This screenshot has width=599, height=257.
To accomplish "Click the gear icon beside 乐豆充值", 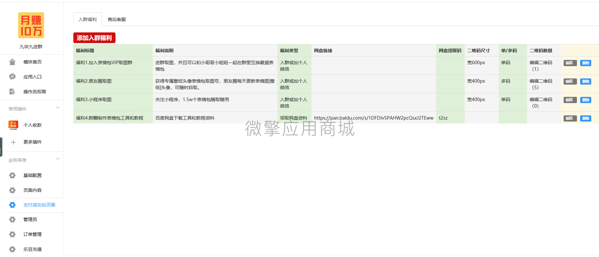I will [12, 249].
